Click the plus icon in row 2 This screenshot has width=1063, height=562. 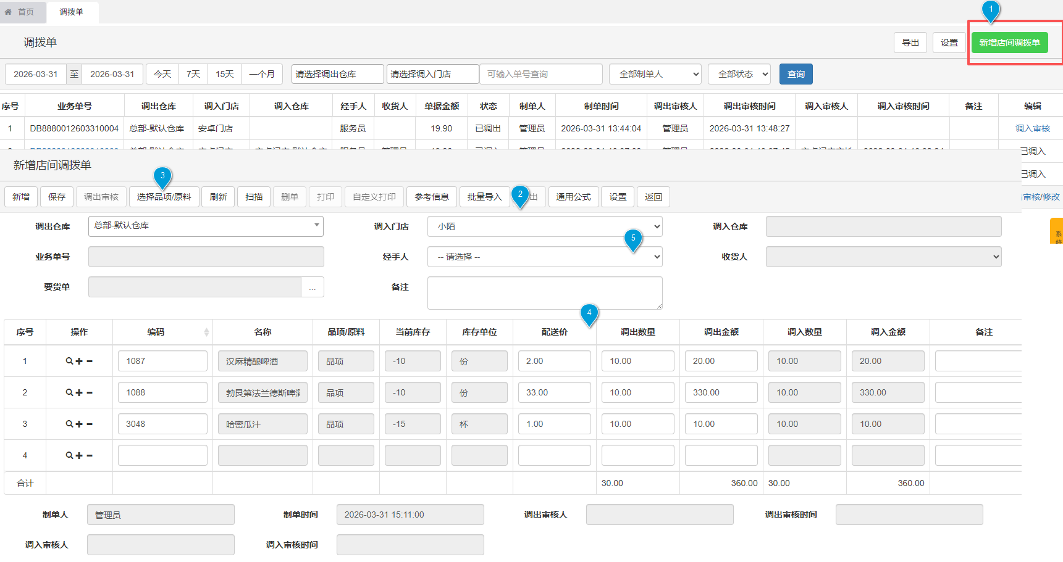click(x=79, y=393)
